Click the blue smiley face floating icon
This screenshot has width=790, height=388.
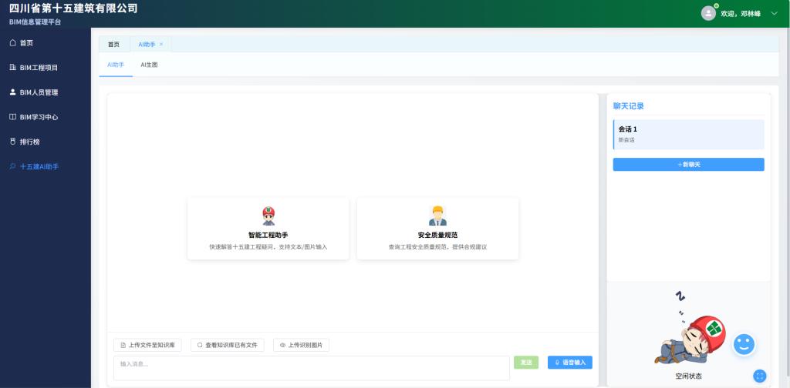click(x=743, y=344)
